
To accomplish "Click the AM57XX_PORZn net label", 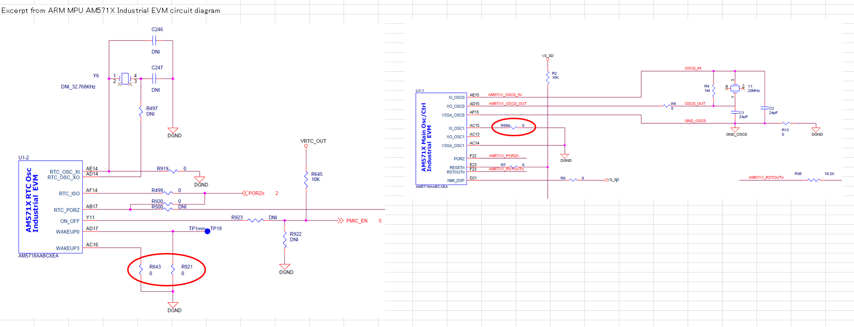I will tap(504, 156).
